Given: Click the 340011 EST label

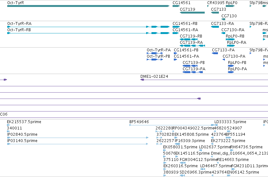Looking at the screenshot, I should click(x=14, y=128).
